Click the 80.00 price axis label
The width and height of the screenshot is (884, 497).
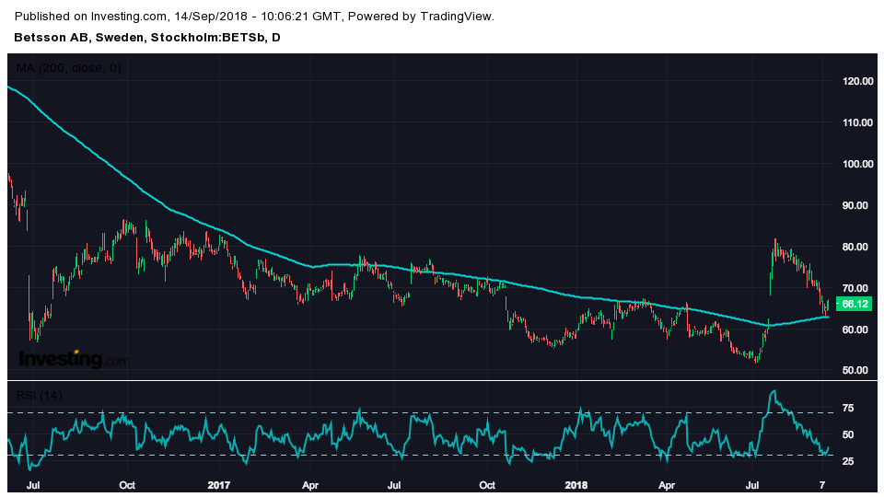(x=857, y=247)
